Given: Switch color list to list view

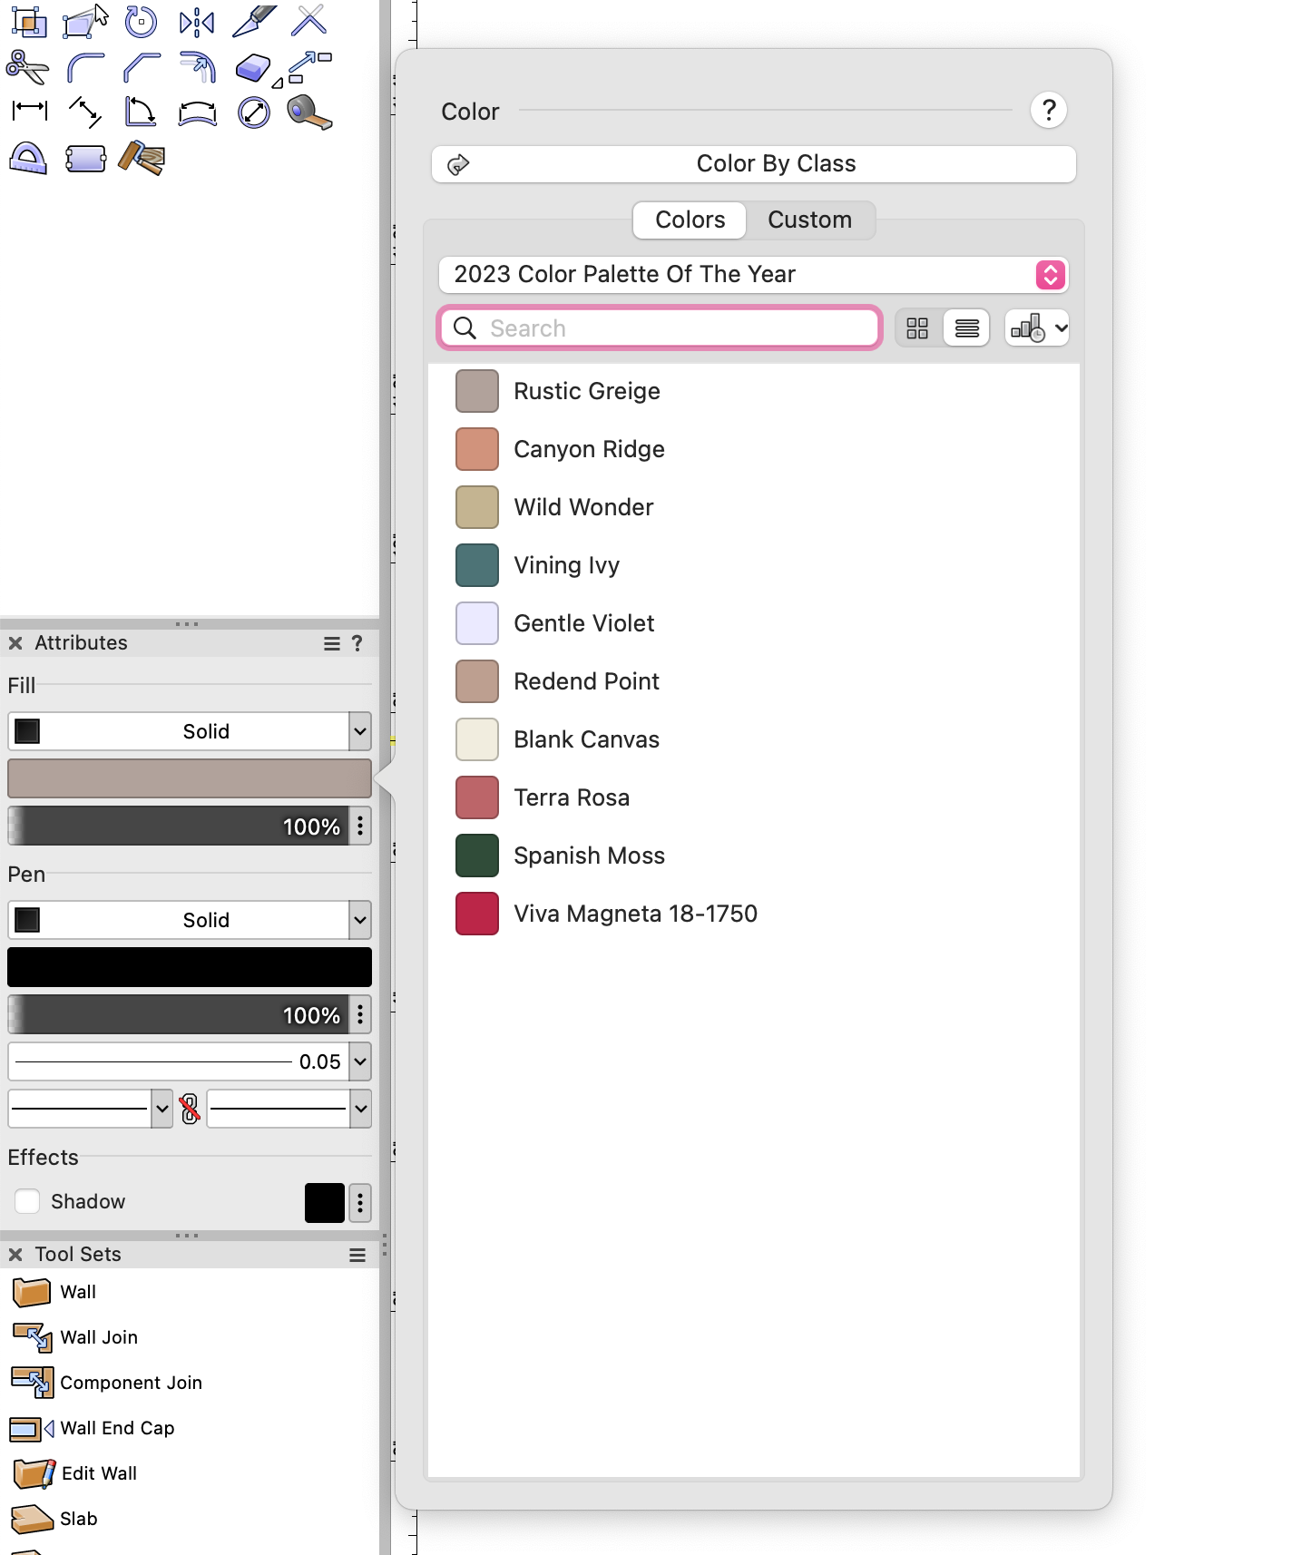Looking at the screenshot, I should pos(966,328).
